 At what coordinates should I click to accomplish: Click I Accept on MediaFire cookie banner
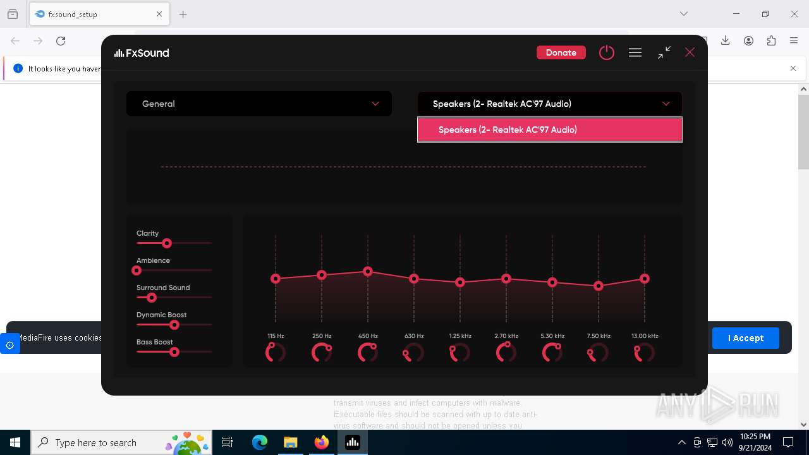tap(746, 338)
